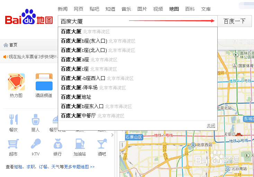Click the 东城区 district label on map
The height and width of the screenshot is (177, 254).
click(x=249, y=119)
